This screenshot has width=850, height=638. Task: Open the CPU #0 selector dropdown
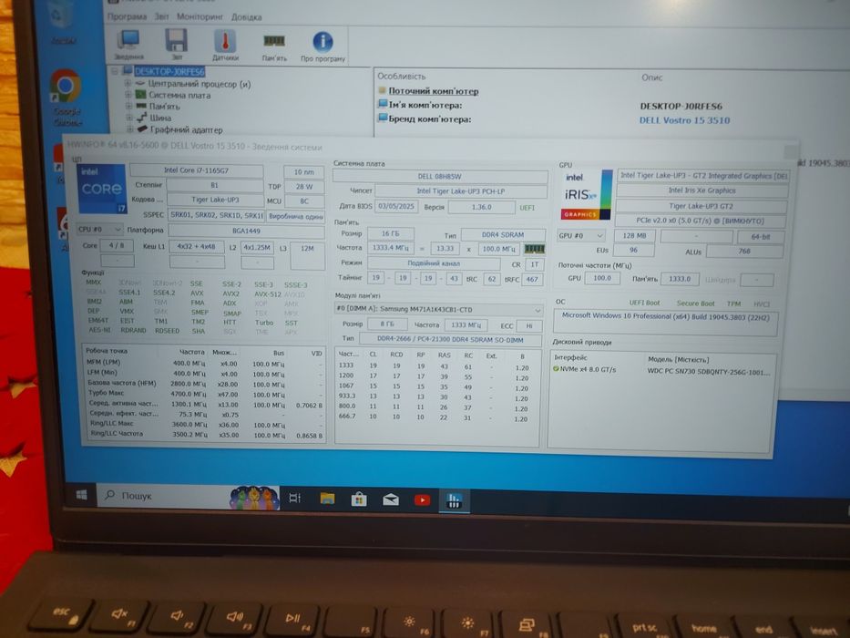[x=99, y=230]
